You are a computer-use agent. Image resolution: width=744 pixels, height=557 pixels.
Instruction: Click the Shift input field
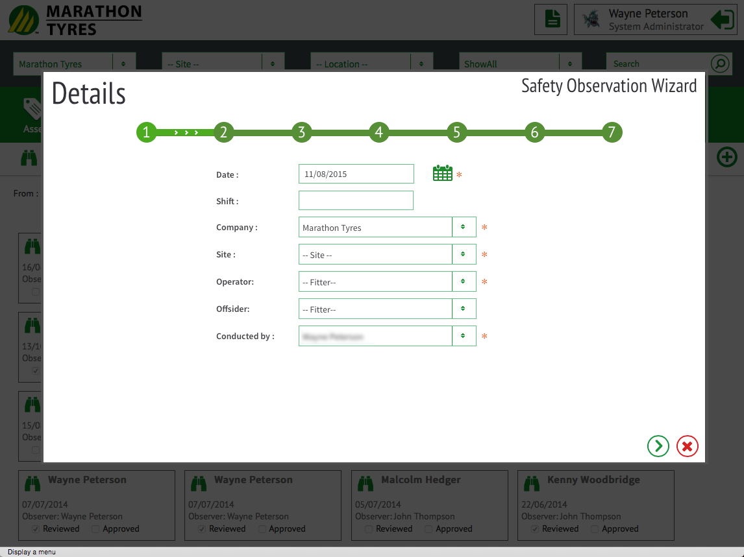click(356, 200)
